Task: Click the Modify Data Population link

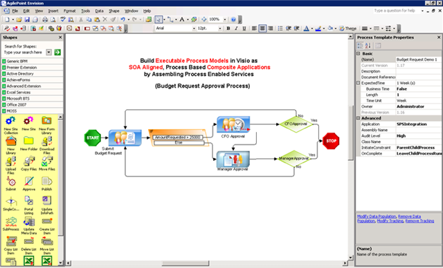Action: click(377, 216)
